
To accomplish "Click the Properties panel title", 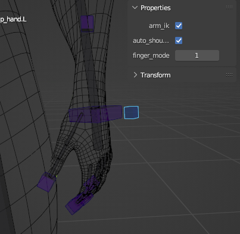I will pos(155,8).
